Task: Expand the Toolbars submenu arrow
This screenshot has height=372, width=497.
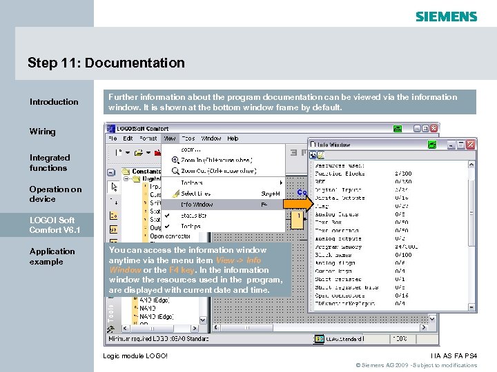Action: pyautogui.click(x=281, y=183)
